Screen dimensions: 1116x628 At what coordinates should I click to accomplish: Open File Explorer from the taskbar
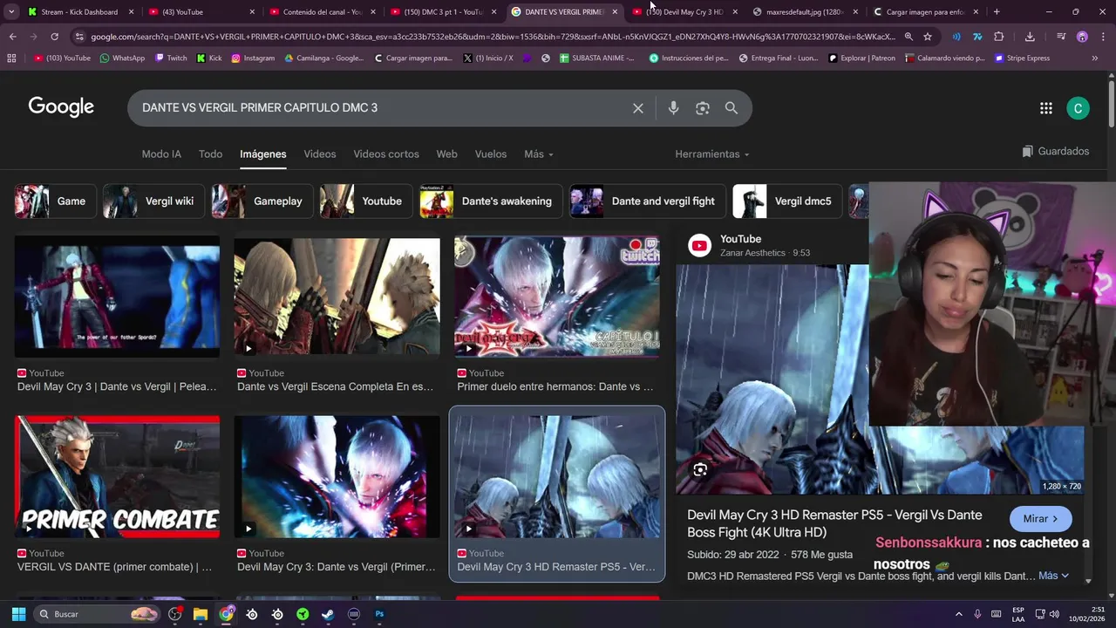pos(201,614)
